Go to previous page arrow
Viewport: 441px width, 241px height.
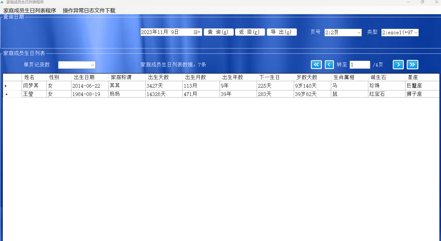click(329, 64)
